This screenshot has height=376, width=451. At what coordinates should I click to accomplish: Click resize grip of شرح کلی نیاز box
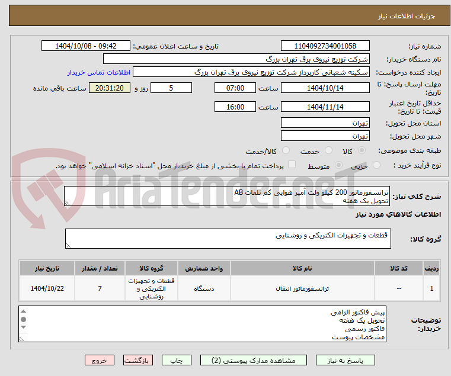coord(67,203)
